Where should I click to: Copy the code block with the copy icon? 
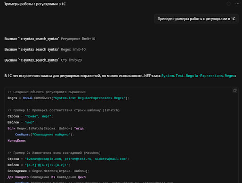pos(235,90)
